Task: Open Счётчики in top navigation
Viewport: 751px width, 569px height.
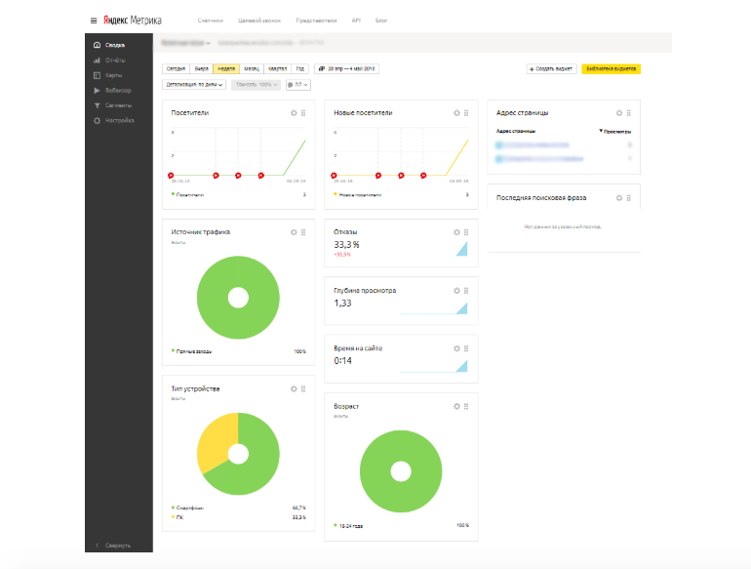Action: click(210, 20)
